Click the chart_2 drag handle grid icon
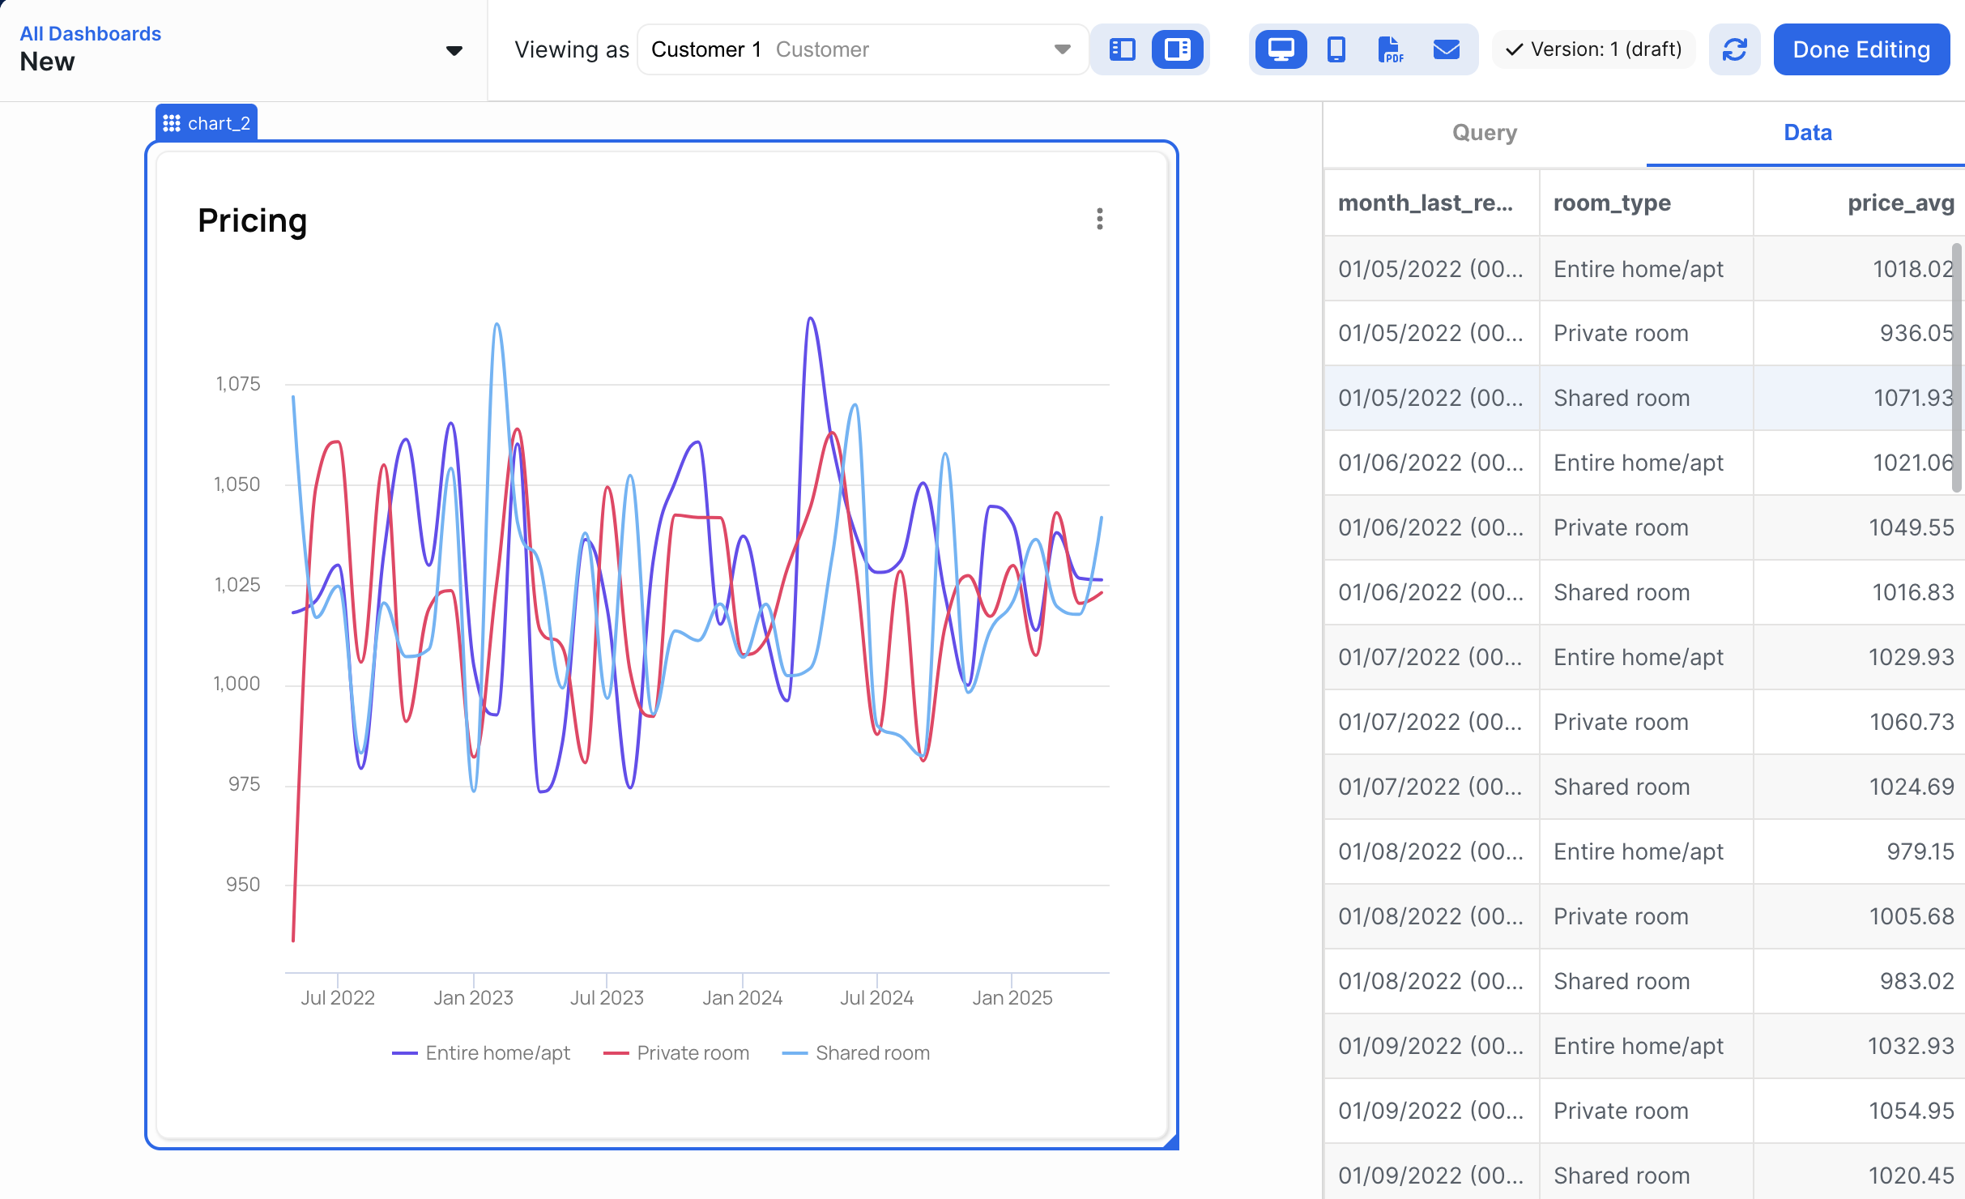Viewport: 1965px width, 1199px height. (x=172, y=123)
